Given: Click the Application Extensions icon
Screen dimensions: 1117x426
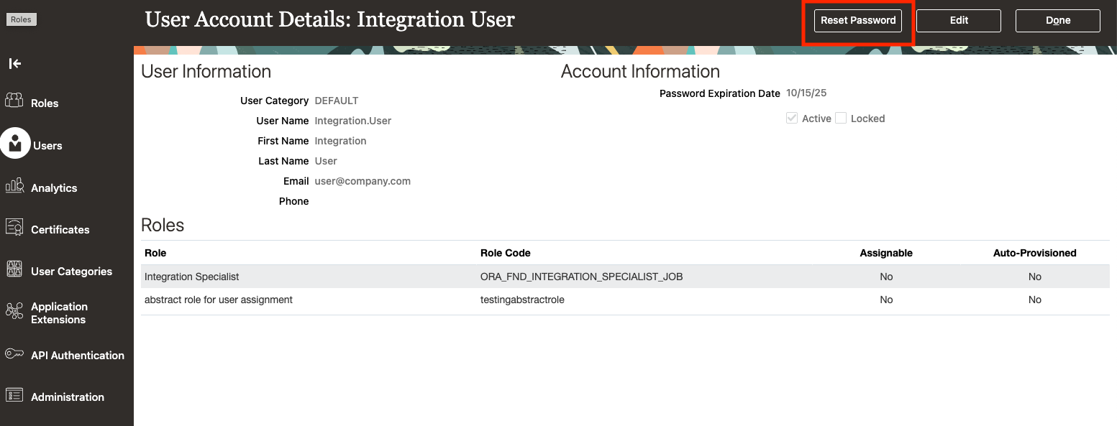Looking at the screenshot, I should [x=14, y=311].
